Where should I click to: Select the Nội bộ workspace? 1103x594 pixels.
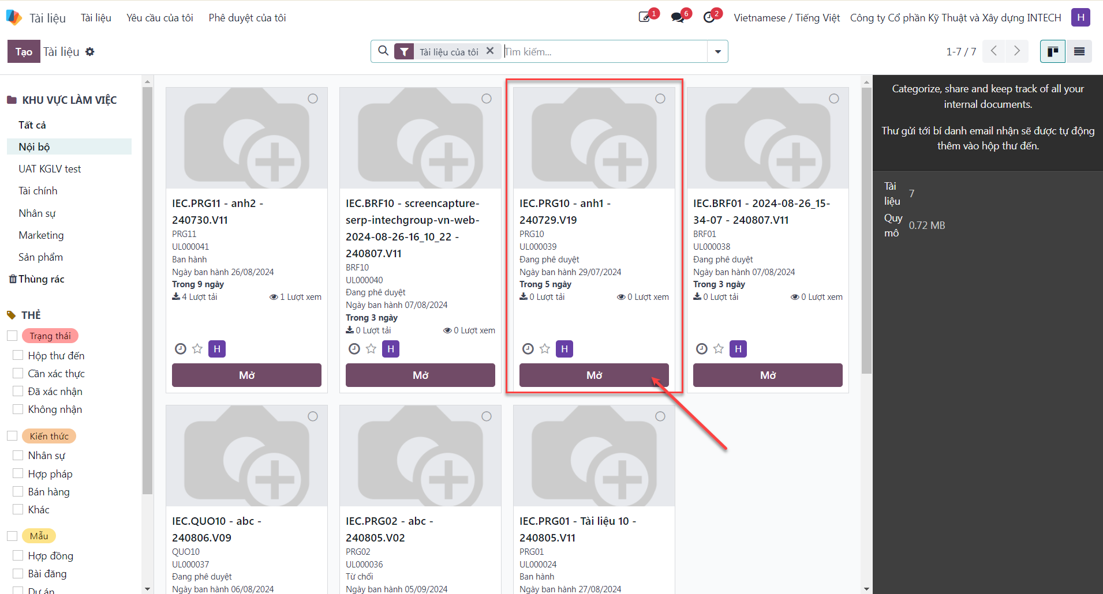(69, 146)
